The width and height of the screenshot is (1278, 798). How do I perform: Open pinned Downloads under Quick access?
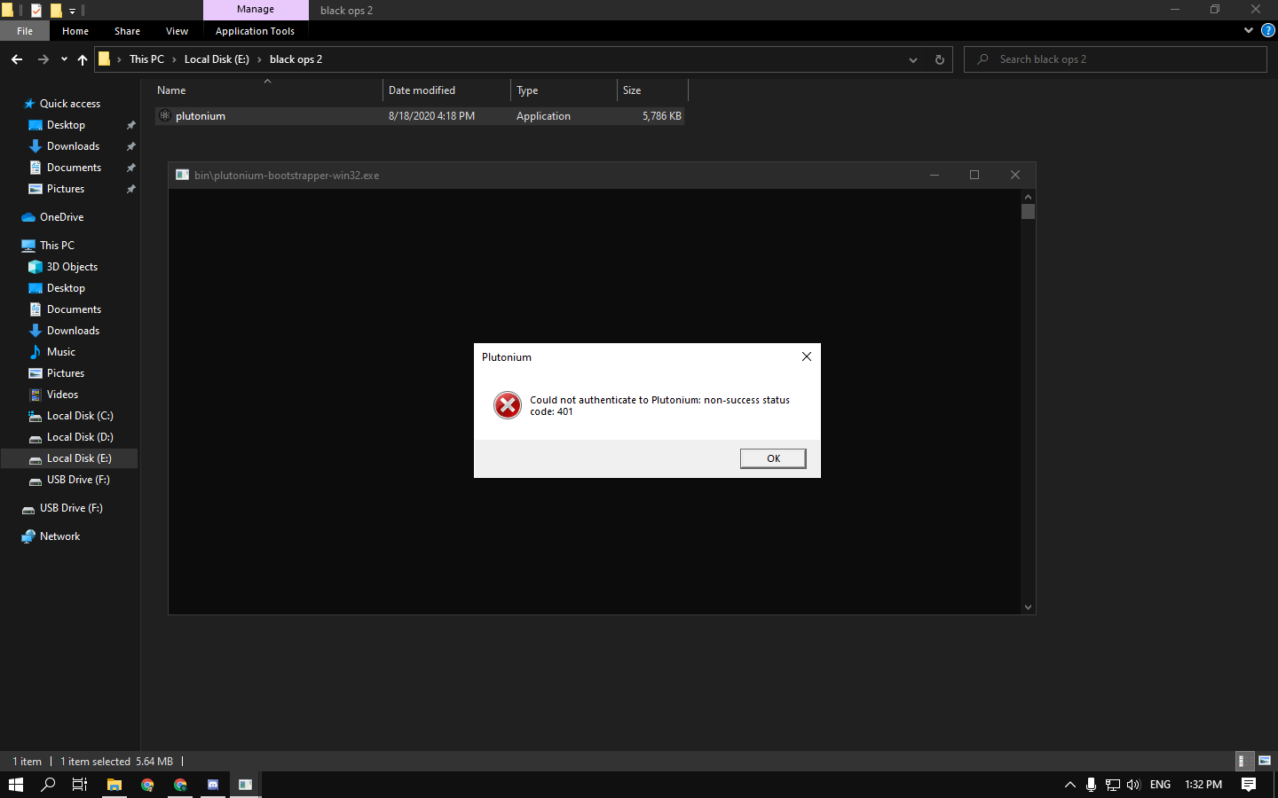click(x=73, y=146)
